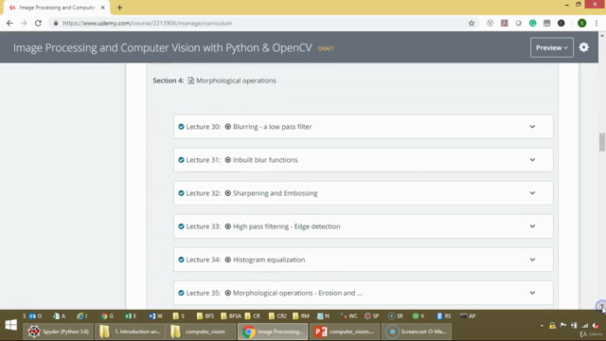Click the video icon of Lecture 35
Screen dimensions: 606x341
(x=227, y=293)
